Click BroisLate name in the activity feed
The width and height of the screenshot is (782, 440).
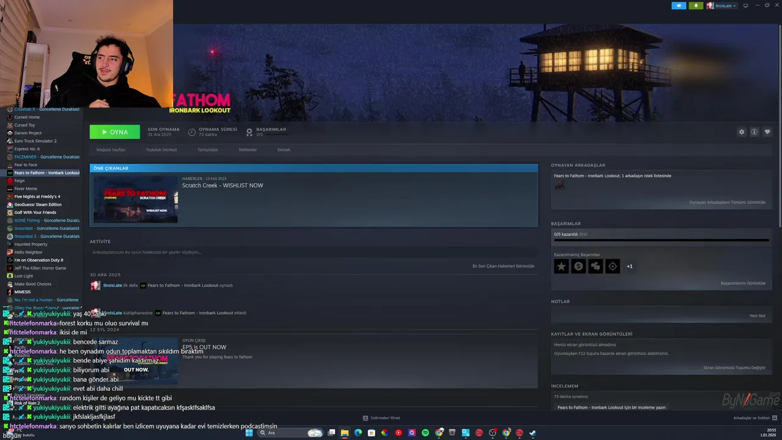(112, 285)
